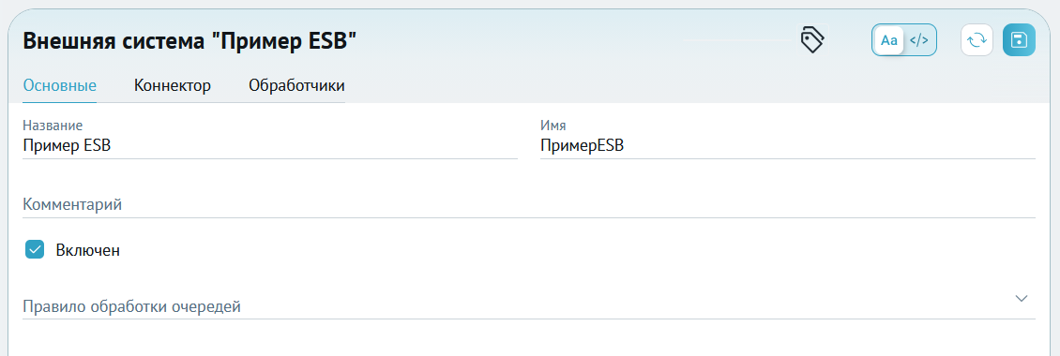Reload data with the refresh arrows icon
The image size is (1060, 356).
[x=977, y=40]
